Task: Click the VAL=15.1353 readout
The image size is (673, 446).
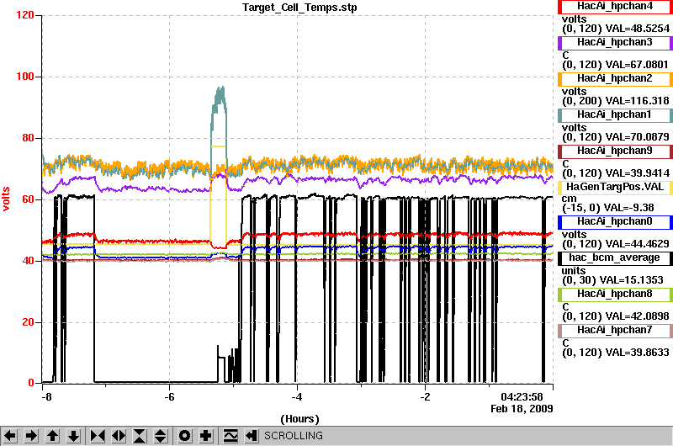Action: 632,280
